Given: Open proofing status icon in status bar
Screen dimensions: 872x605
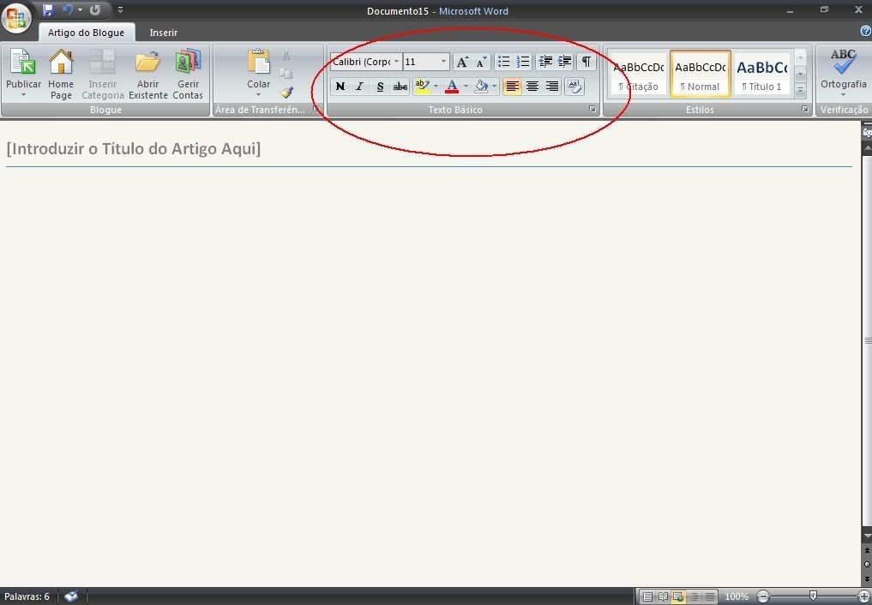Looking at the screenshot, I should [x=71, y=596].
